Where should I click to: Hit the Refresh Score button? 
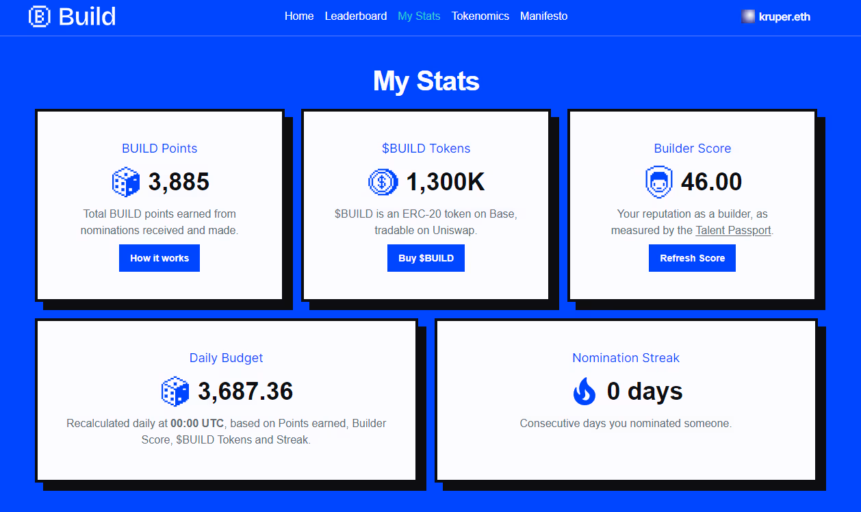tap(692, 258)
